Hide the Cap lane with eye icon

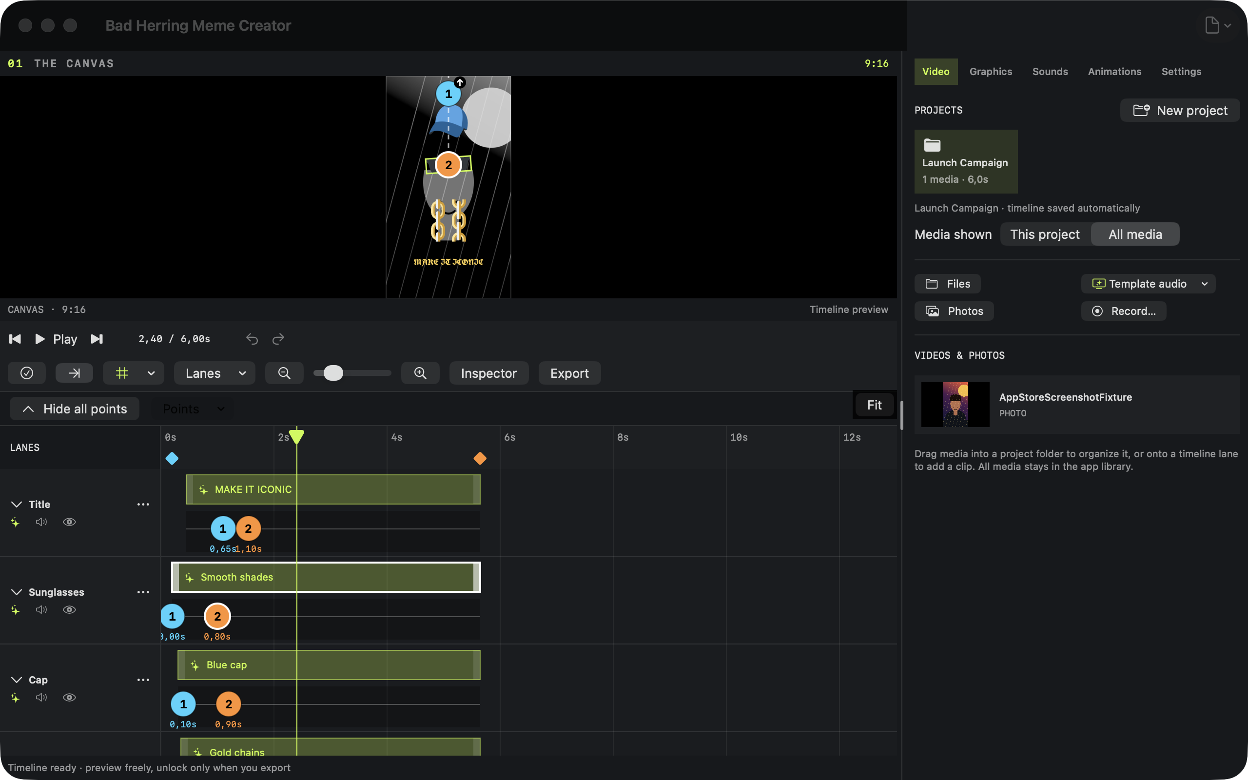pyautogui.click(x=69, y=698)
